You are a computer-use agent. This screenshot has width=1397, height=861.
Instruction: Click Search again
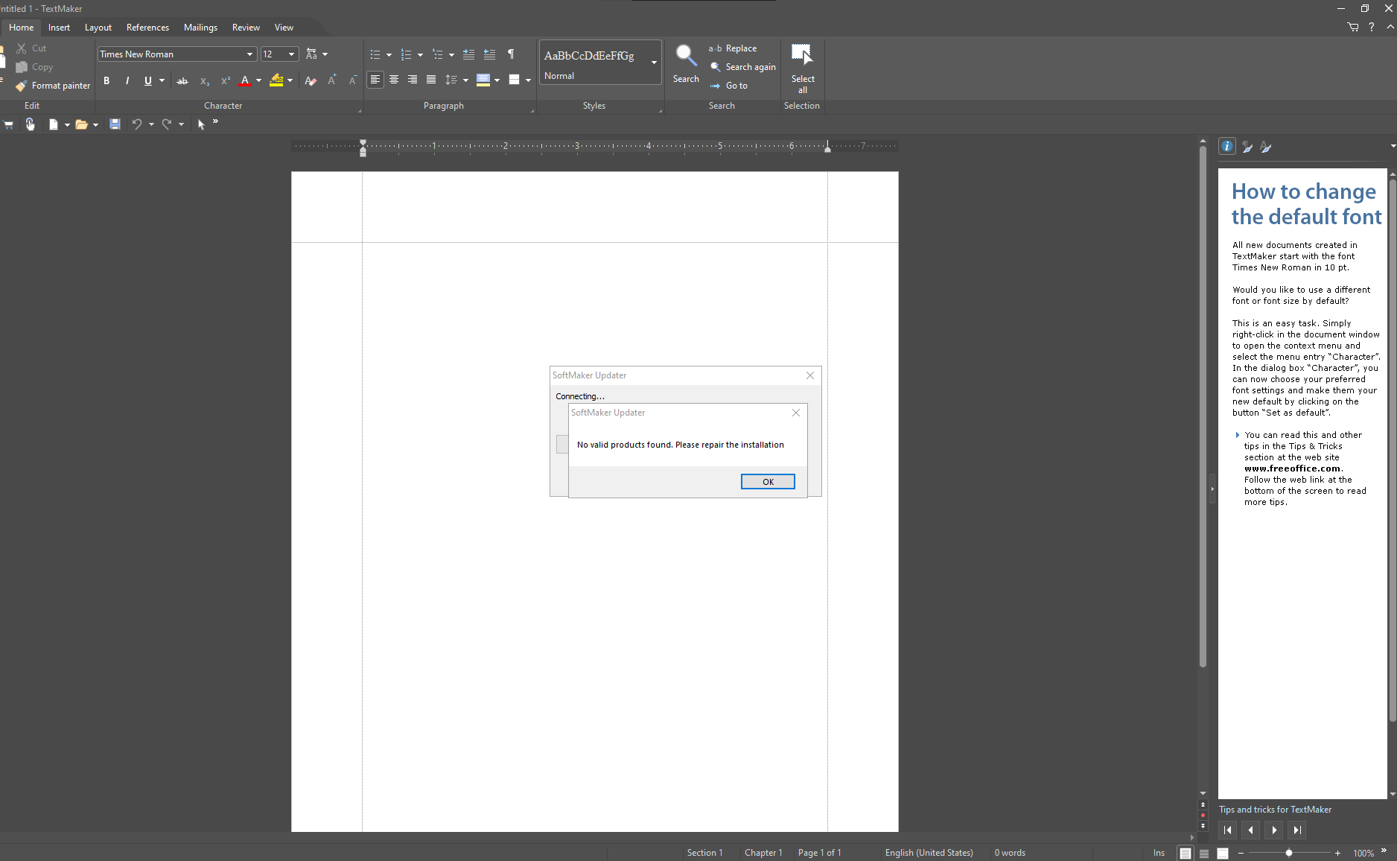(x=743, y=67)
